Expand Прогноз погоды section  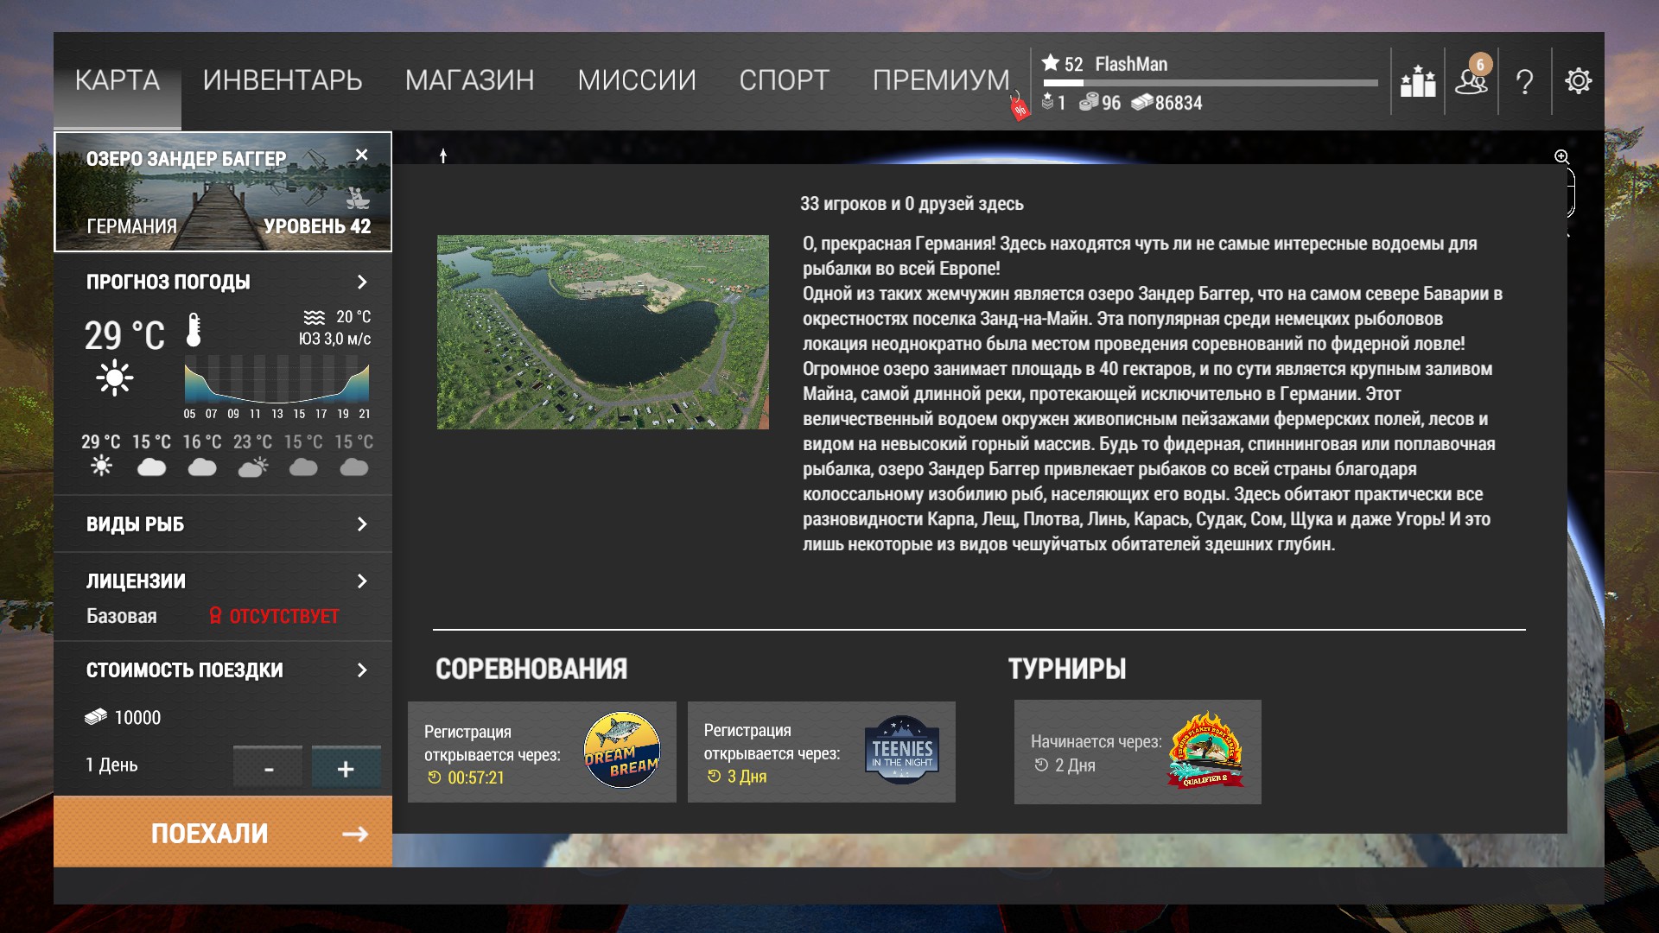coord(361,282)
